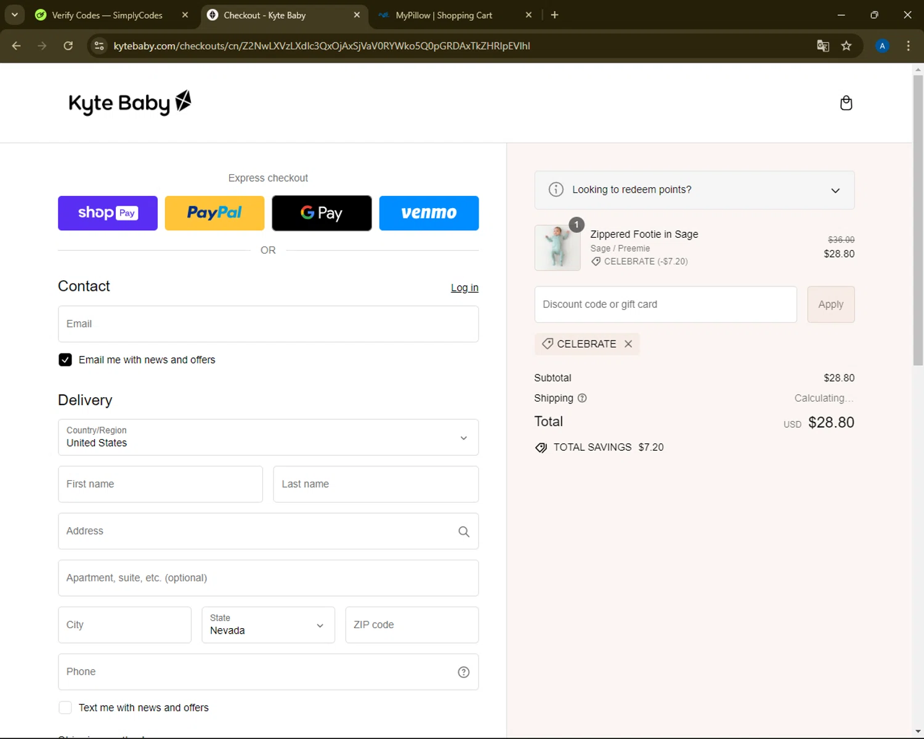Open the Chrome three-dot menu
The height and width of the screenshot is (739, 924).
click(908, 46)
